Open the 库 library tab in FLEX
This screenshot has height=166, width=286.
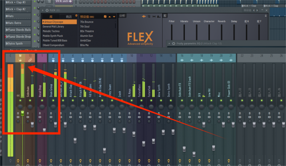coord(51,17)
